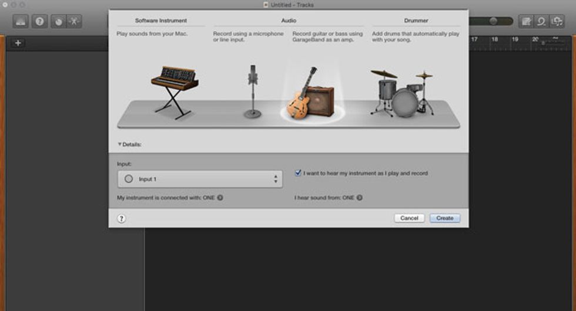Screen dimensions: 576x311
Task: Open audio preferences arrow after 'connected with: ONE'
Action: click(220, 198)
